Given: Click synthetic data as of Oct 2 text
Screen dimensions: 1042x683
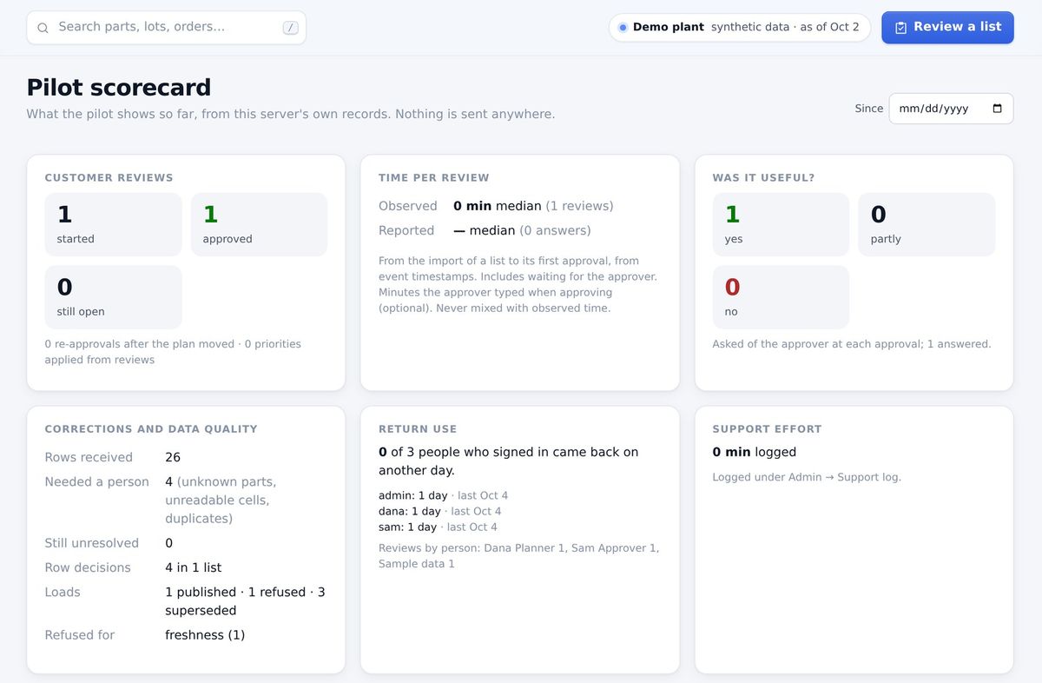Looking at the screenshot, I should 785,27.
